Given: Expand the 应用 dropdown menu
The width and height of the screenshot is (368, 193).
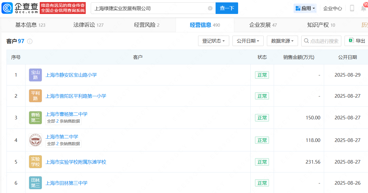Looking at the screenshot, I should click(305, 8).
